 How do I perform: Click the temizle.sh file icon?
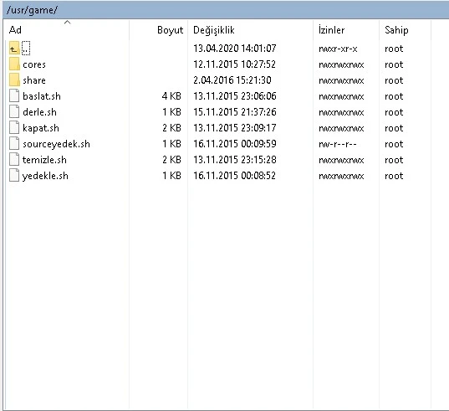[x=14, y=160]
